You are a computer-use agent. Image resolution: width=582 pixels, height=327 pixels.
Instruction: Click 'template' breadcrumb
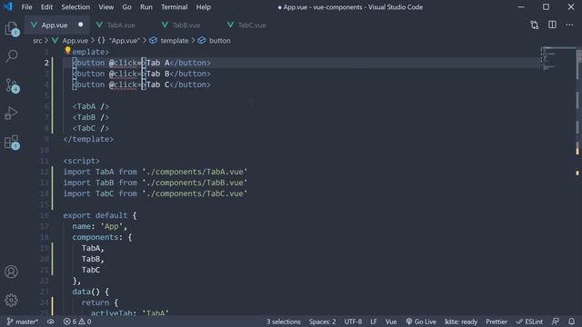pos(175,40)
